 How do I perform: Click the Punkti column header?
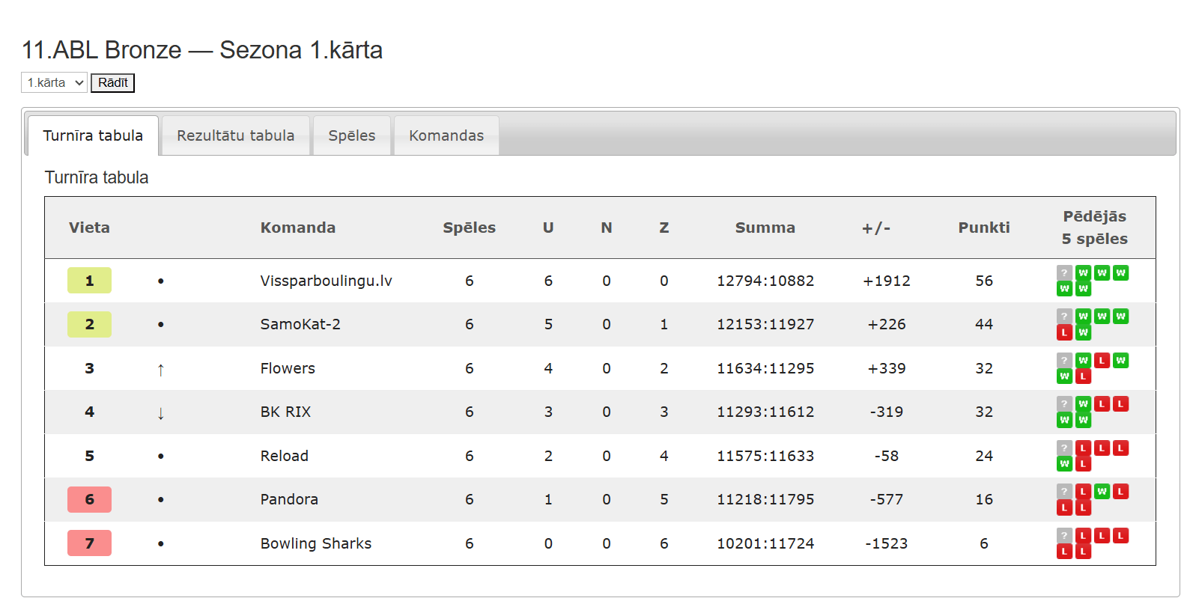(984, 228)
